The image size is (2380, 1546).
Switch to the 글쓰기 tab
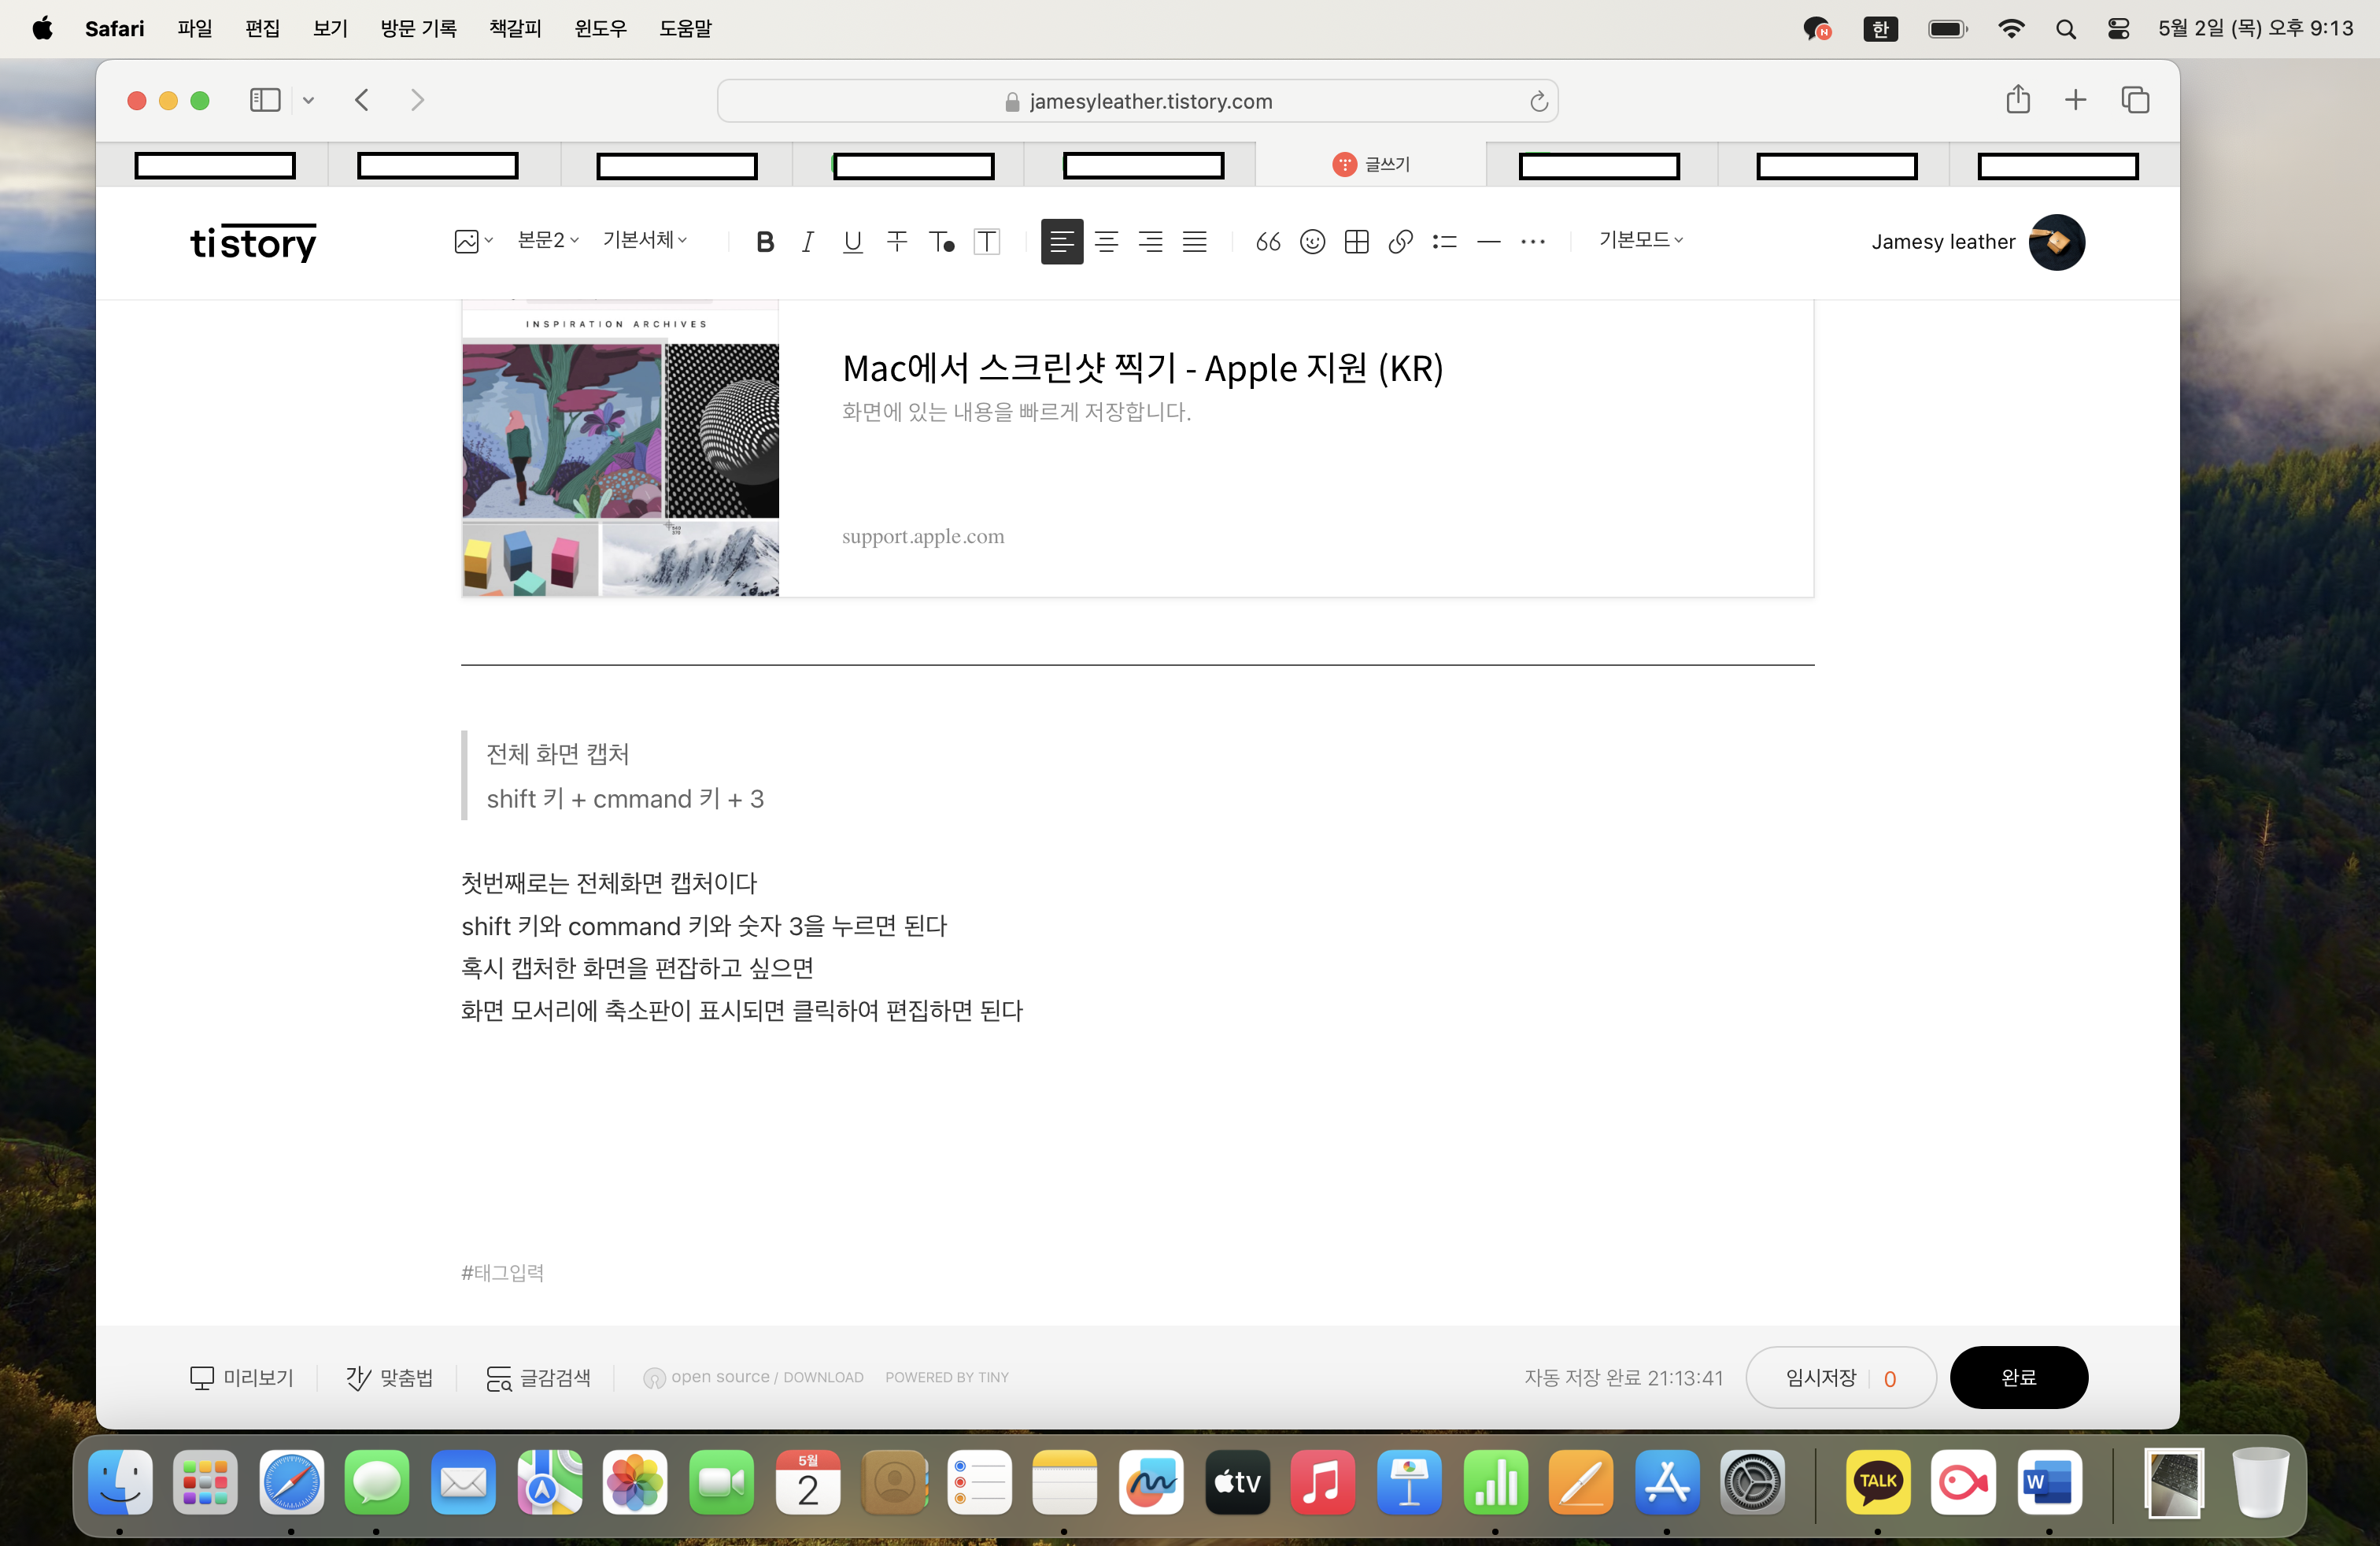(1371, 164)
